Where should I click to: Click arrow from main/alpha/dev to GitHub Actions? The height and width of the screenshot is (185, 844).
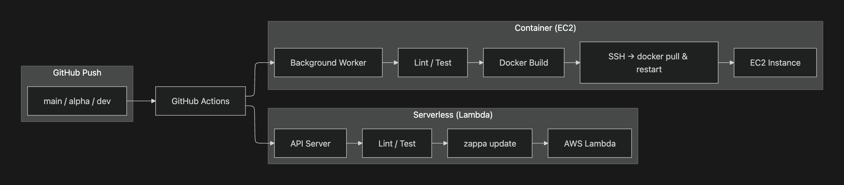141,101
